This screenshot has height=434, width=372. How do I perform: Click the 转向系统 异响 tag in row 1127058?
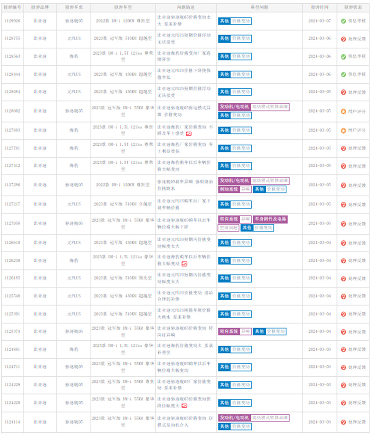tap(235, 219)
